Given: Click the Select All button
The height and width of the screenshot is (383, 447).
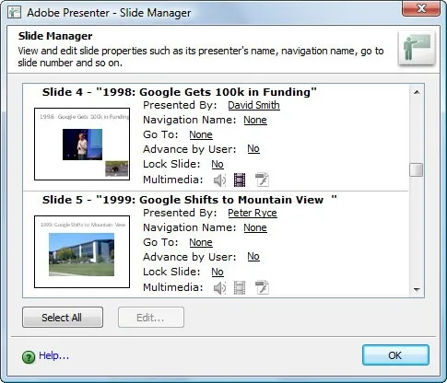Looking at the screenshot, I should [63, 318].
